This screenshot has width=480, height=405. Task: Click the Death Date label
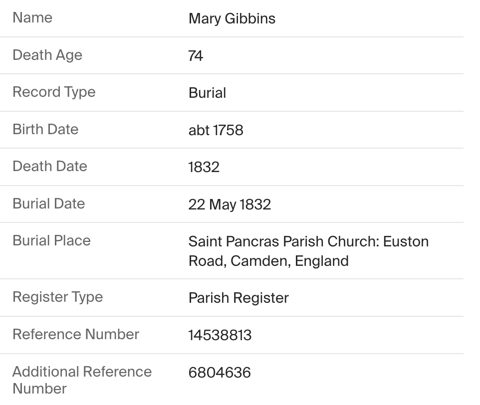pos(50,166)
